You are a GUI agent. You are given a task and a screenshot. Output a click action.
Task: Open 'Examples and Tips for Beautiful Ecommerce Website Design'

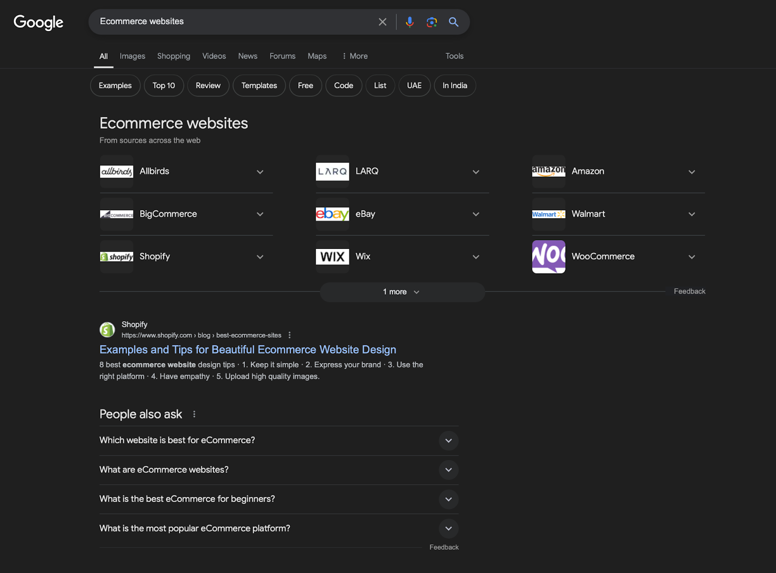[248, 350]
